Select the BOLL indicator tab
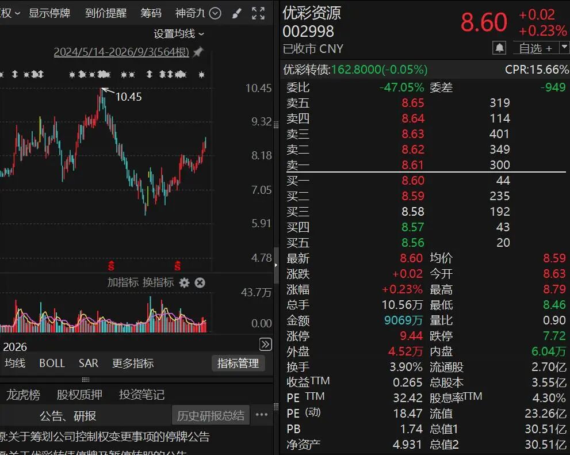 click(x=52, y=363)
